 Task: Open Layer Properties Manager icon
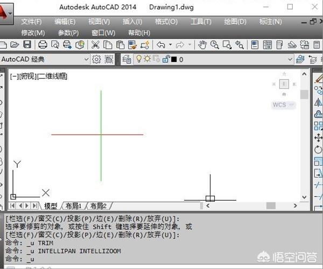pos(127,59)
